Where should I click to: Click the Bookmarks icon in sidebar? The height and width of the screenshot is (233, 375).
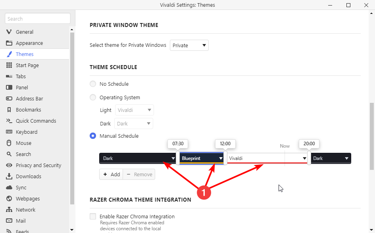click(9, 110)
